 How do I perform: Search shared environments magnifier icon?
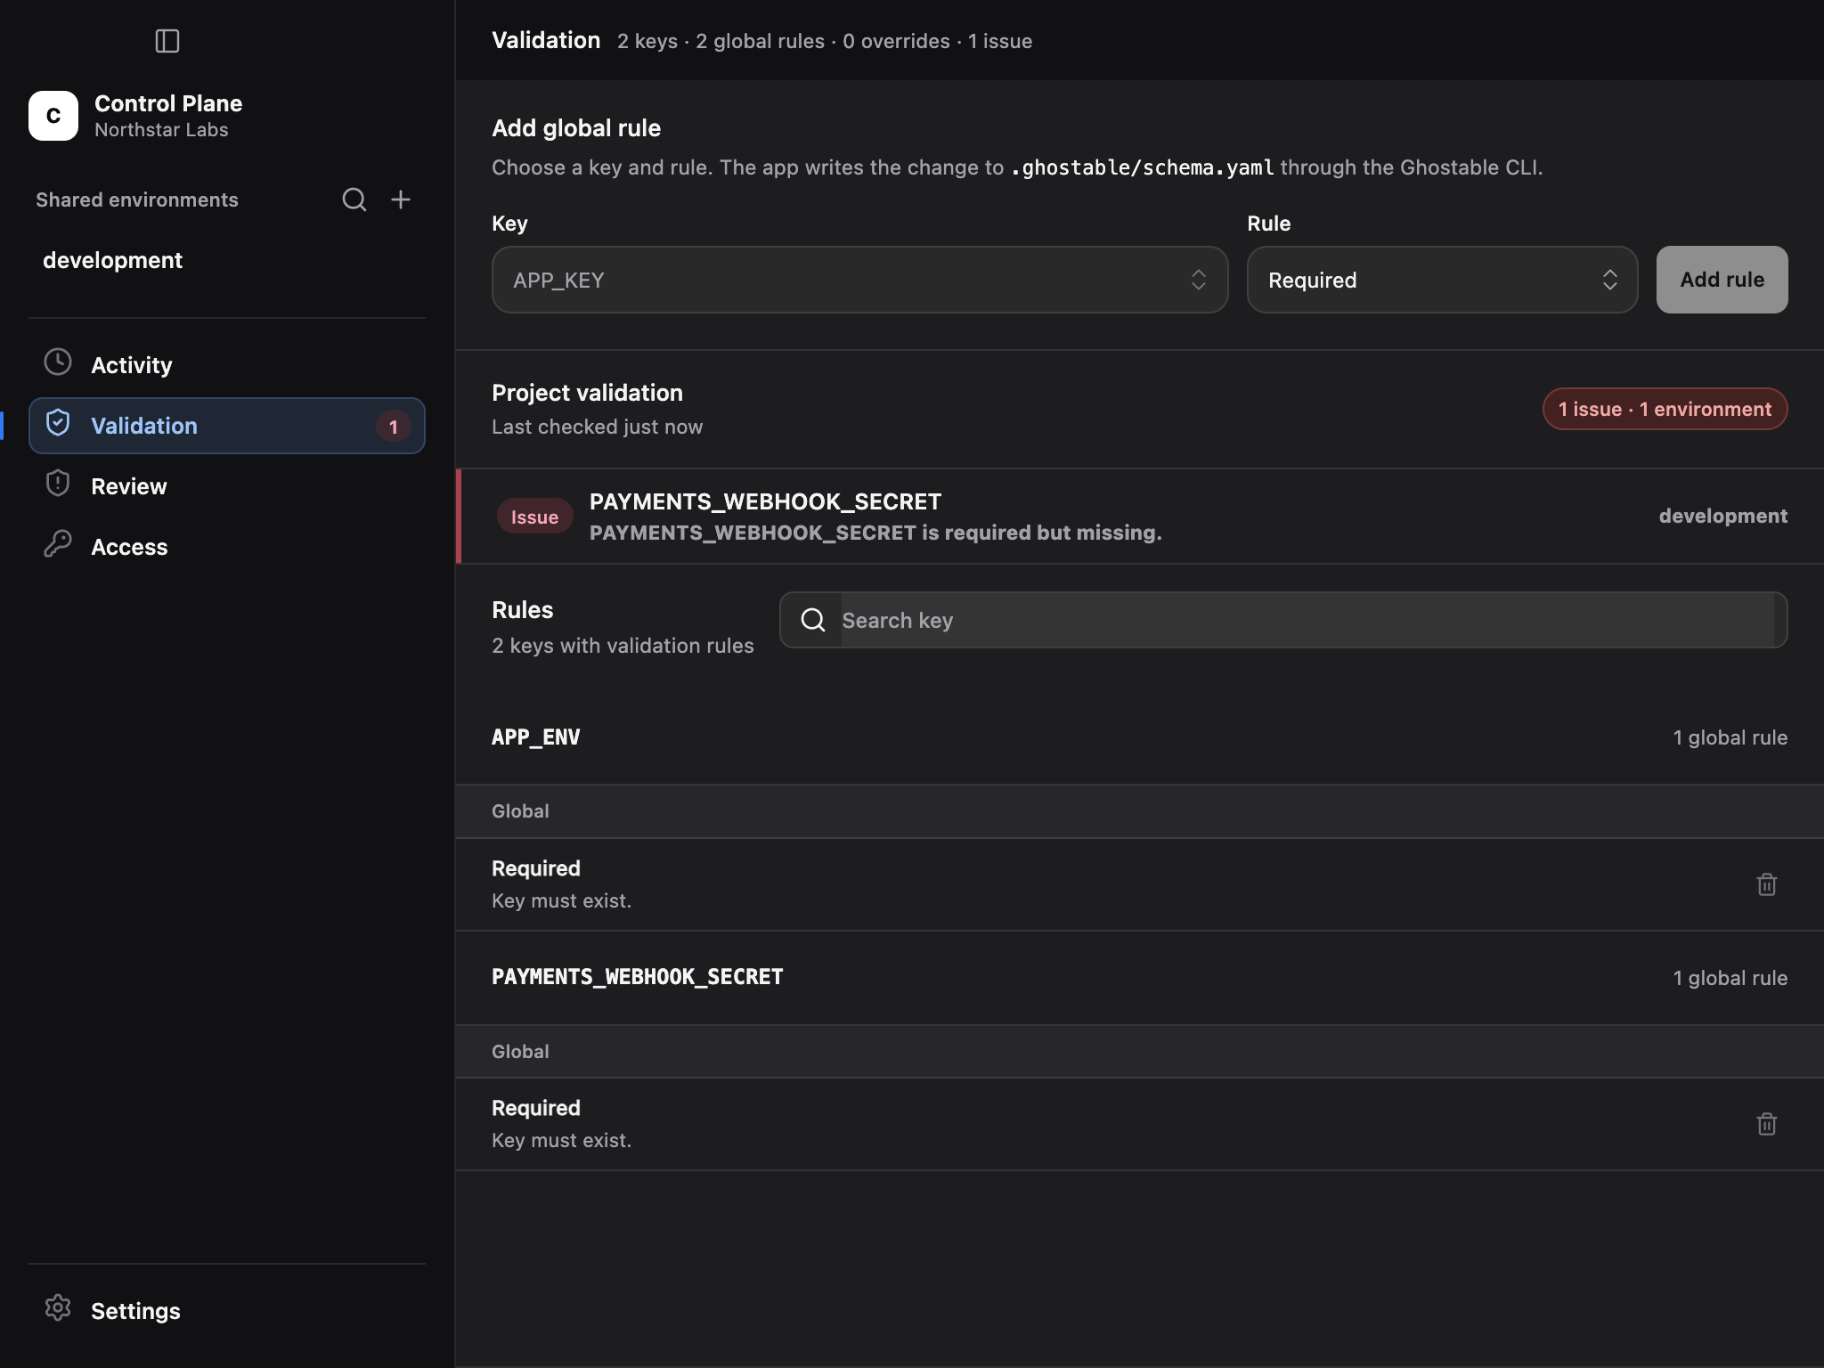(354, 199)
